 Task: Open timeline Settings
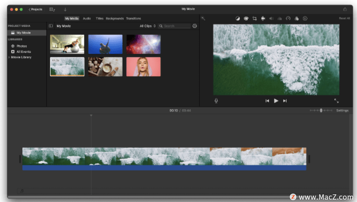pyautogui.click(x=342, y=110)
